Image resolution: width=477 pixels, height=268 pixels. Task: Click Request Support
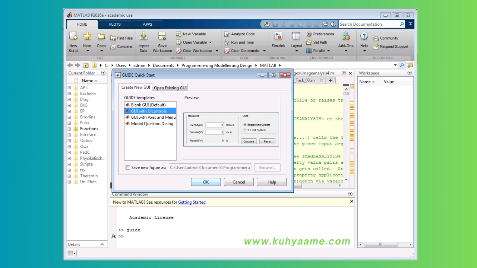coord(391,47)
